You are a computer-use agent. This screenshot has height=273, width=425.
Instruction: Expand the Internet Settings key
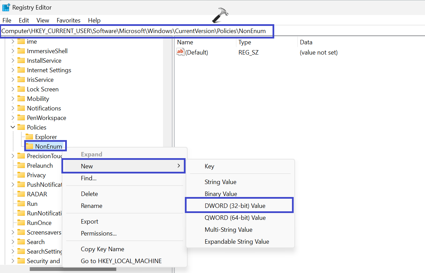(13, 70)
